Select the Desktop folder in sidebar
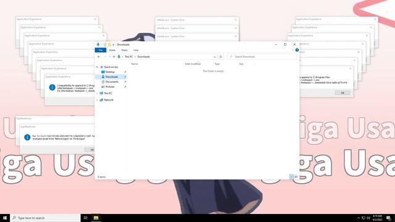 (x=110, y=72)
